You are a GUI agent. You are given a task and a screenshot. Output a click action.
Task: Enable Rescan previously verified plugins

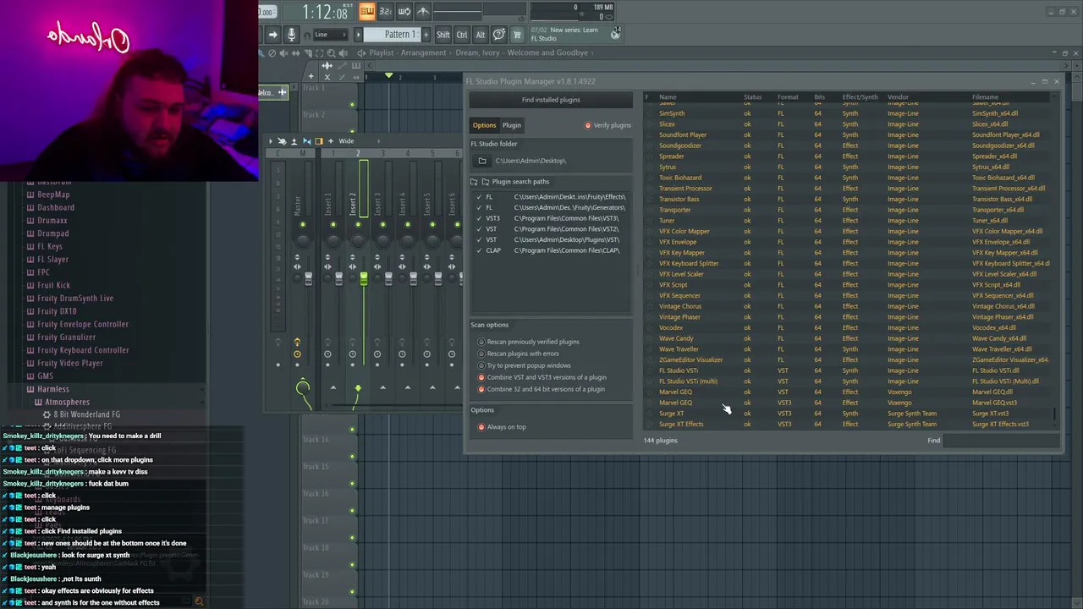529,342
